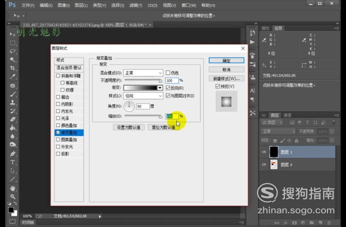
Task: Select the Brush tool
Action: pos(12,94)
